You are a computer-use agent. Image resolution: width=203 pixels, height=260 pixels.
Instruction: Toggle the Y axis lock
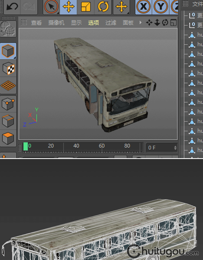tap(161, 6)
